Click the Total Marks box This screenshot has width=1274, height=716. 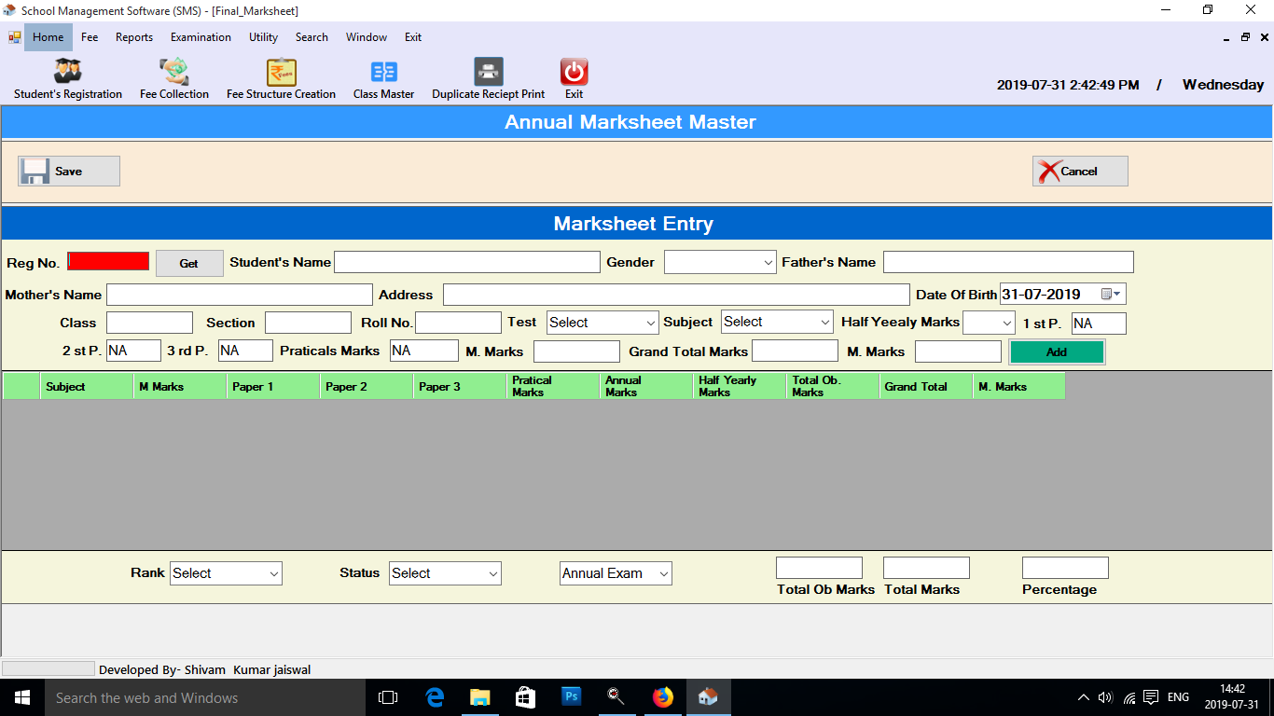pyautogui.click(x=926, y=568)
